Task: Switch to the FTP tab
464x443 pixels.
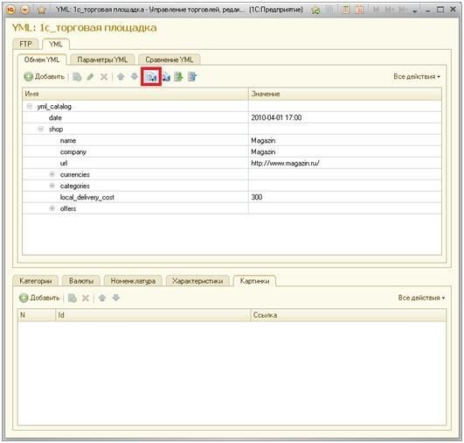Action: pos(25,44)
